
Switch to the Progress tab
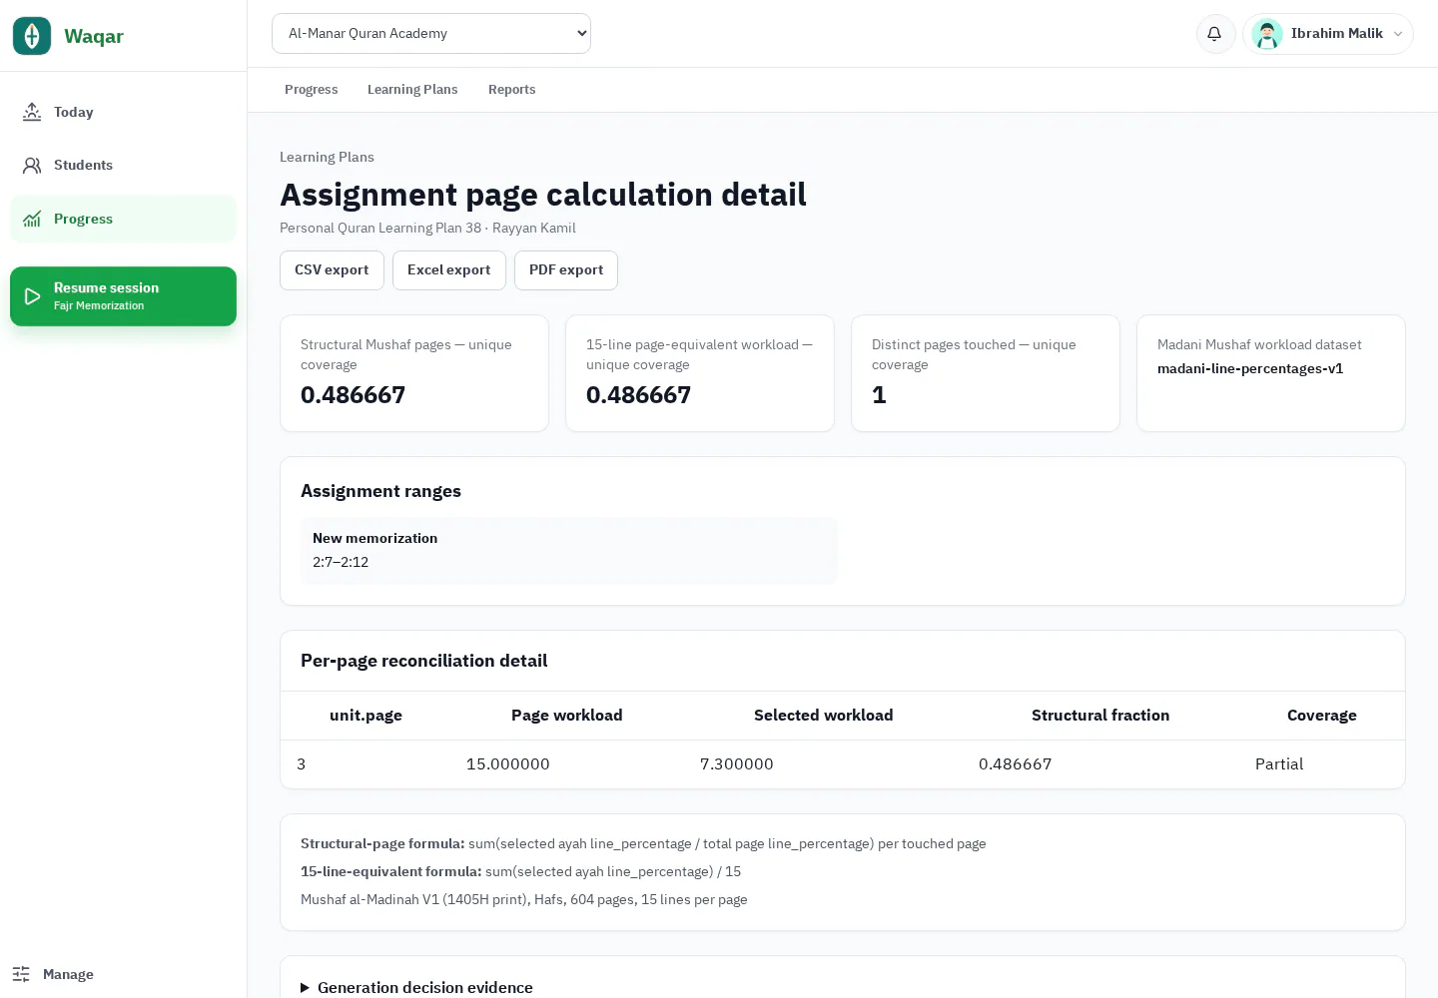pos(312,90)
